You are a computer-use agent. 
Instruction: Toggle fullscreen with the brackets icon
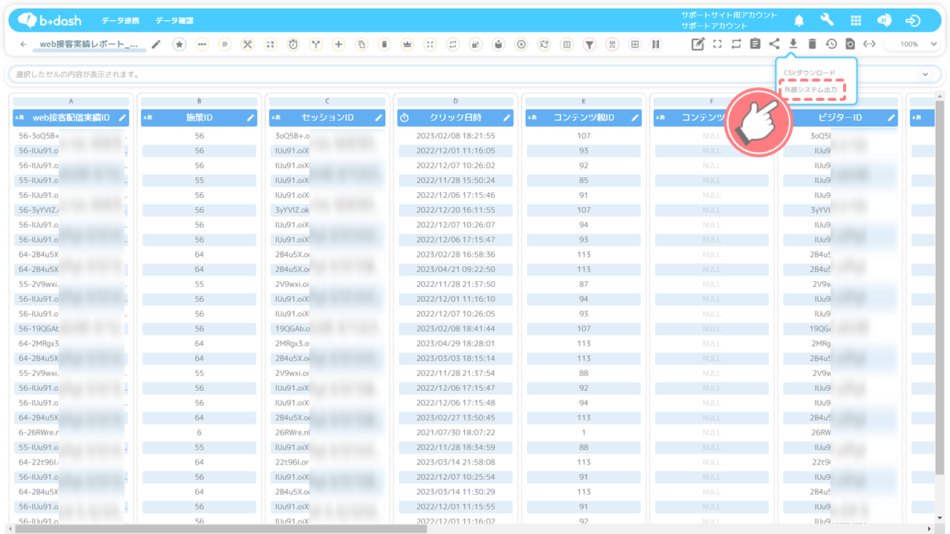717,44
